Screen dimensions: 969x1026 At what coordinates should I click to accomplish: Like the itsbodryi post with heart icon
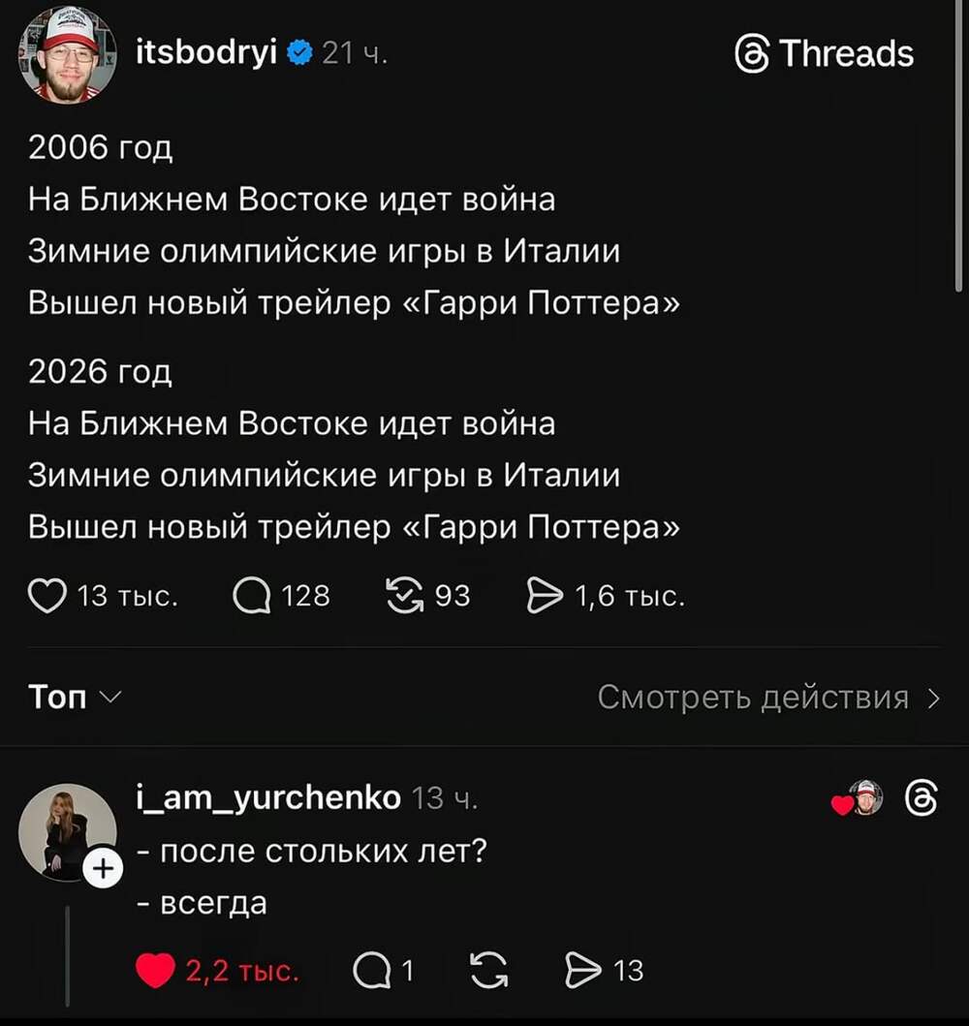pyautogui.click(x=47, y=595)
